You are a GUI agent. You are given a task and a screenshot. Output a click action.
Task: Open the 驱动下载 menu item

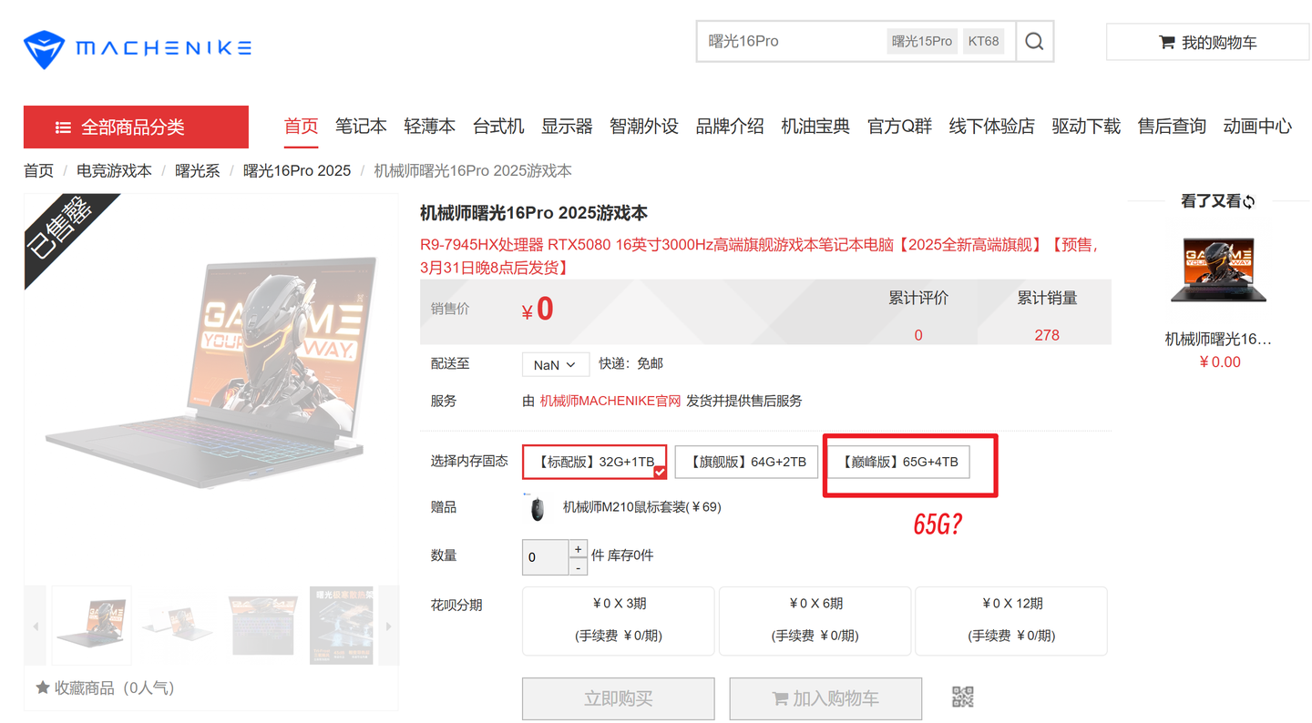tap(1086, 127)
